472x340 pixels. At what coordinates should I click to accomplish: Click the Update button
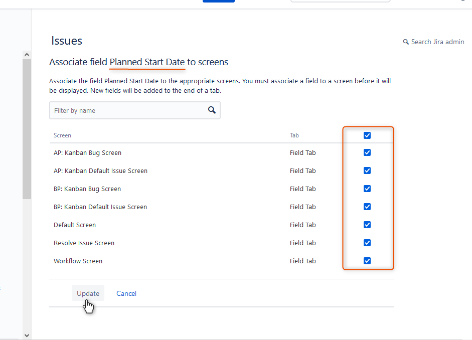pyautogui.click(x=88, y=293)
